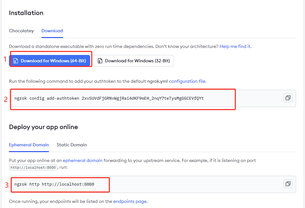
Task: Download ngrok for Windows (64-Bit)
Action: pos(50,61)
